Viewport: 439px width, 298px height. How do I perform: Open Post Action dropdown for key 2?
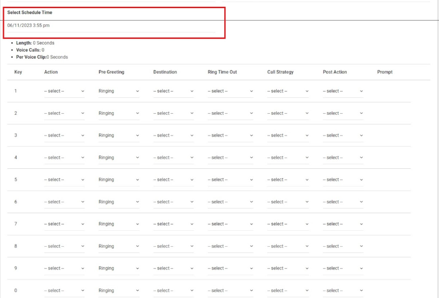343,113
